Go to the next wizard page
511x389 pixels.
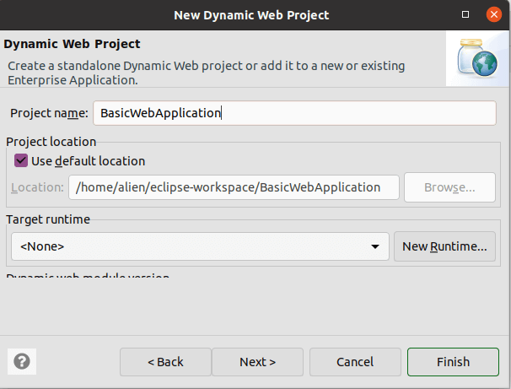tap(257, 362)
